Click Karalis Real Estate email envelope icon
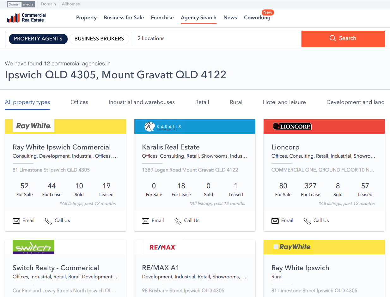The image size is (390, 297). coord(145,221)
